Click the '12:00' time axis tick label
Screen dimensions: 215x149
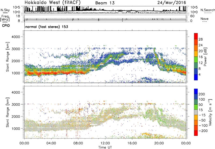pos(105,143)
